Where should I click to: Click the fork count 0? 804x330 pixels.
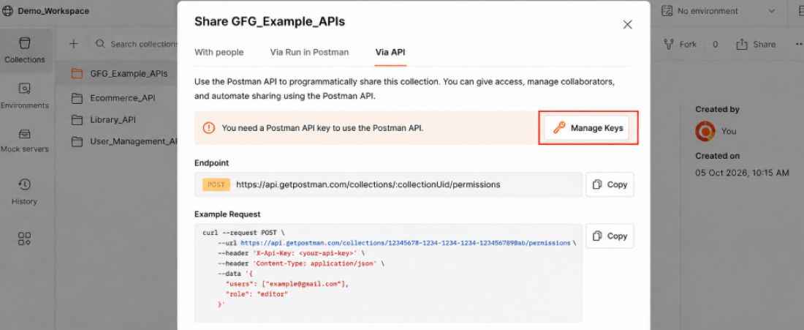point(715,44)
